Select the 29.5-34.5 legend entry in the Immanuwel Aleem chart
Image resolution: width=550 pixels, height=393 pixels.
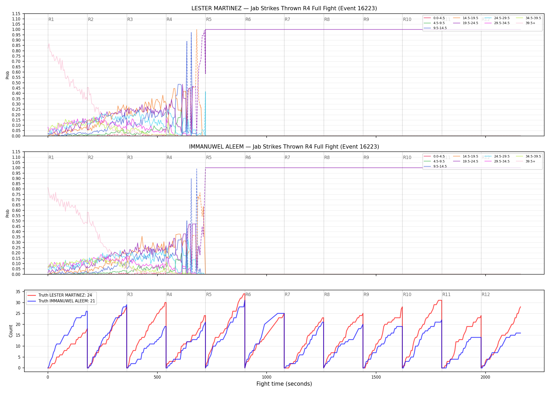[x=497, y=161]
